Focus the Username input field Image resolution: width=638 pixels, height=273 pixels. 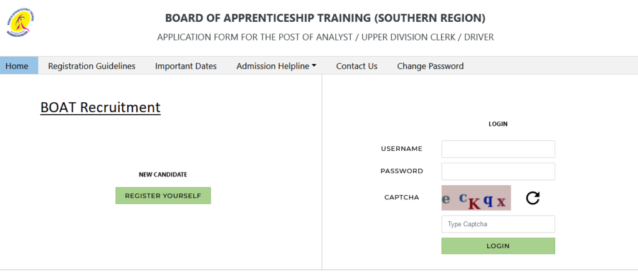point(498,149)
